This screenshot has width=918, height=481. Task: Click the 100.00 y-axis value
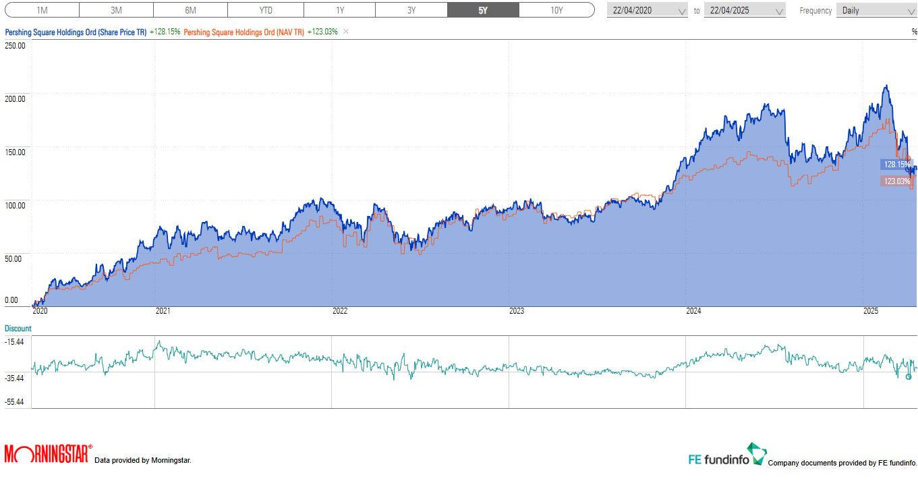(x=15, y=205)
